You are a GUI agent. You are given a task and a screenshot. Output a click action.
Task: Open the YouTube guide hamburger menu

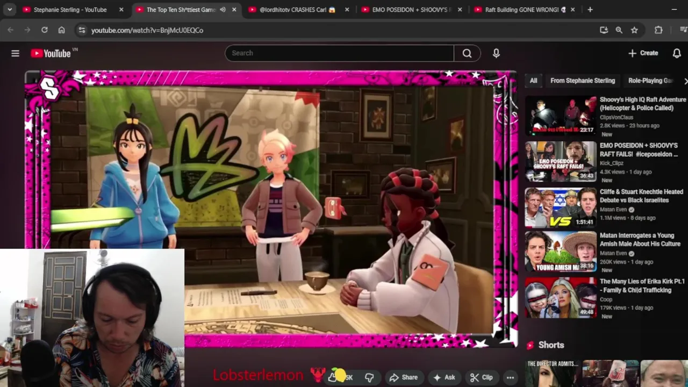pyautogui.click(x=15, y=53)
